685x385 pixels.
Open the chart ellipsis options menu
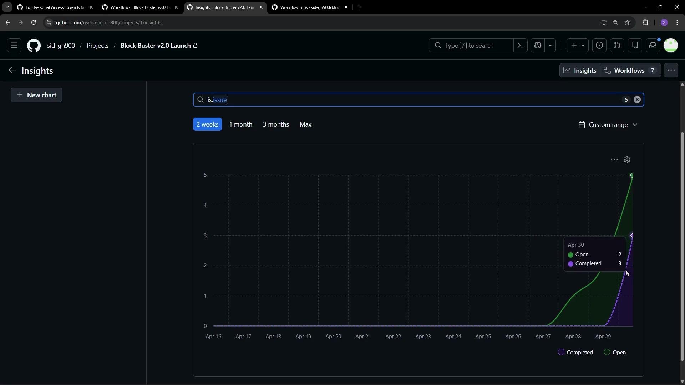[x=614, y=160]
